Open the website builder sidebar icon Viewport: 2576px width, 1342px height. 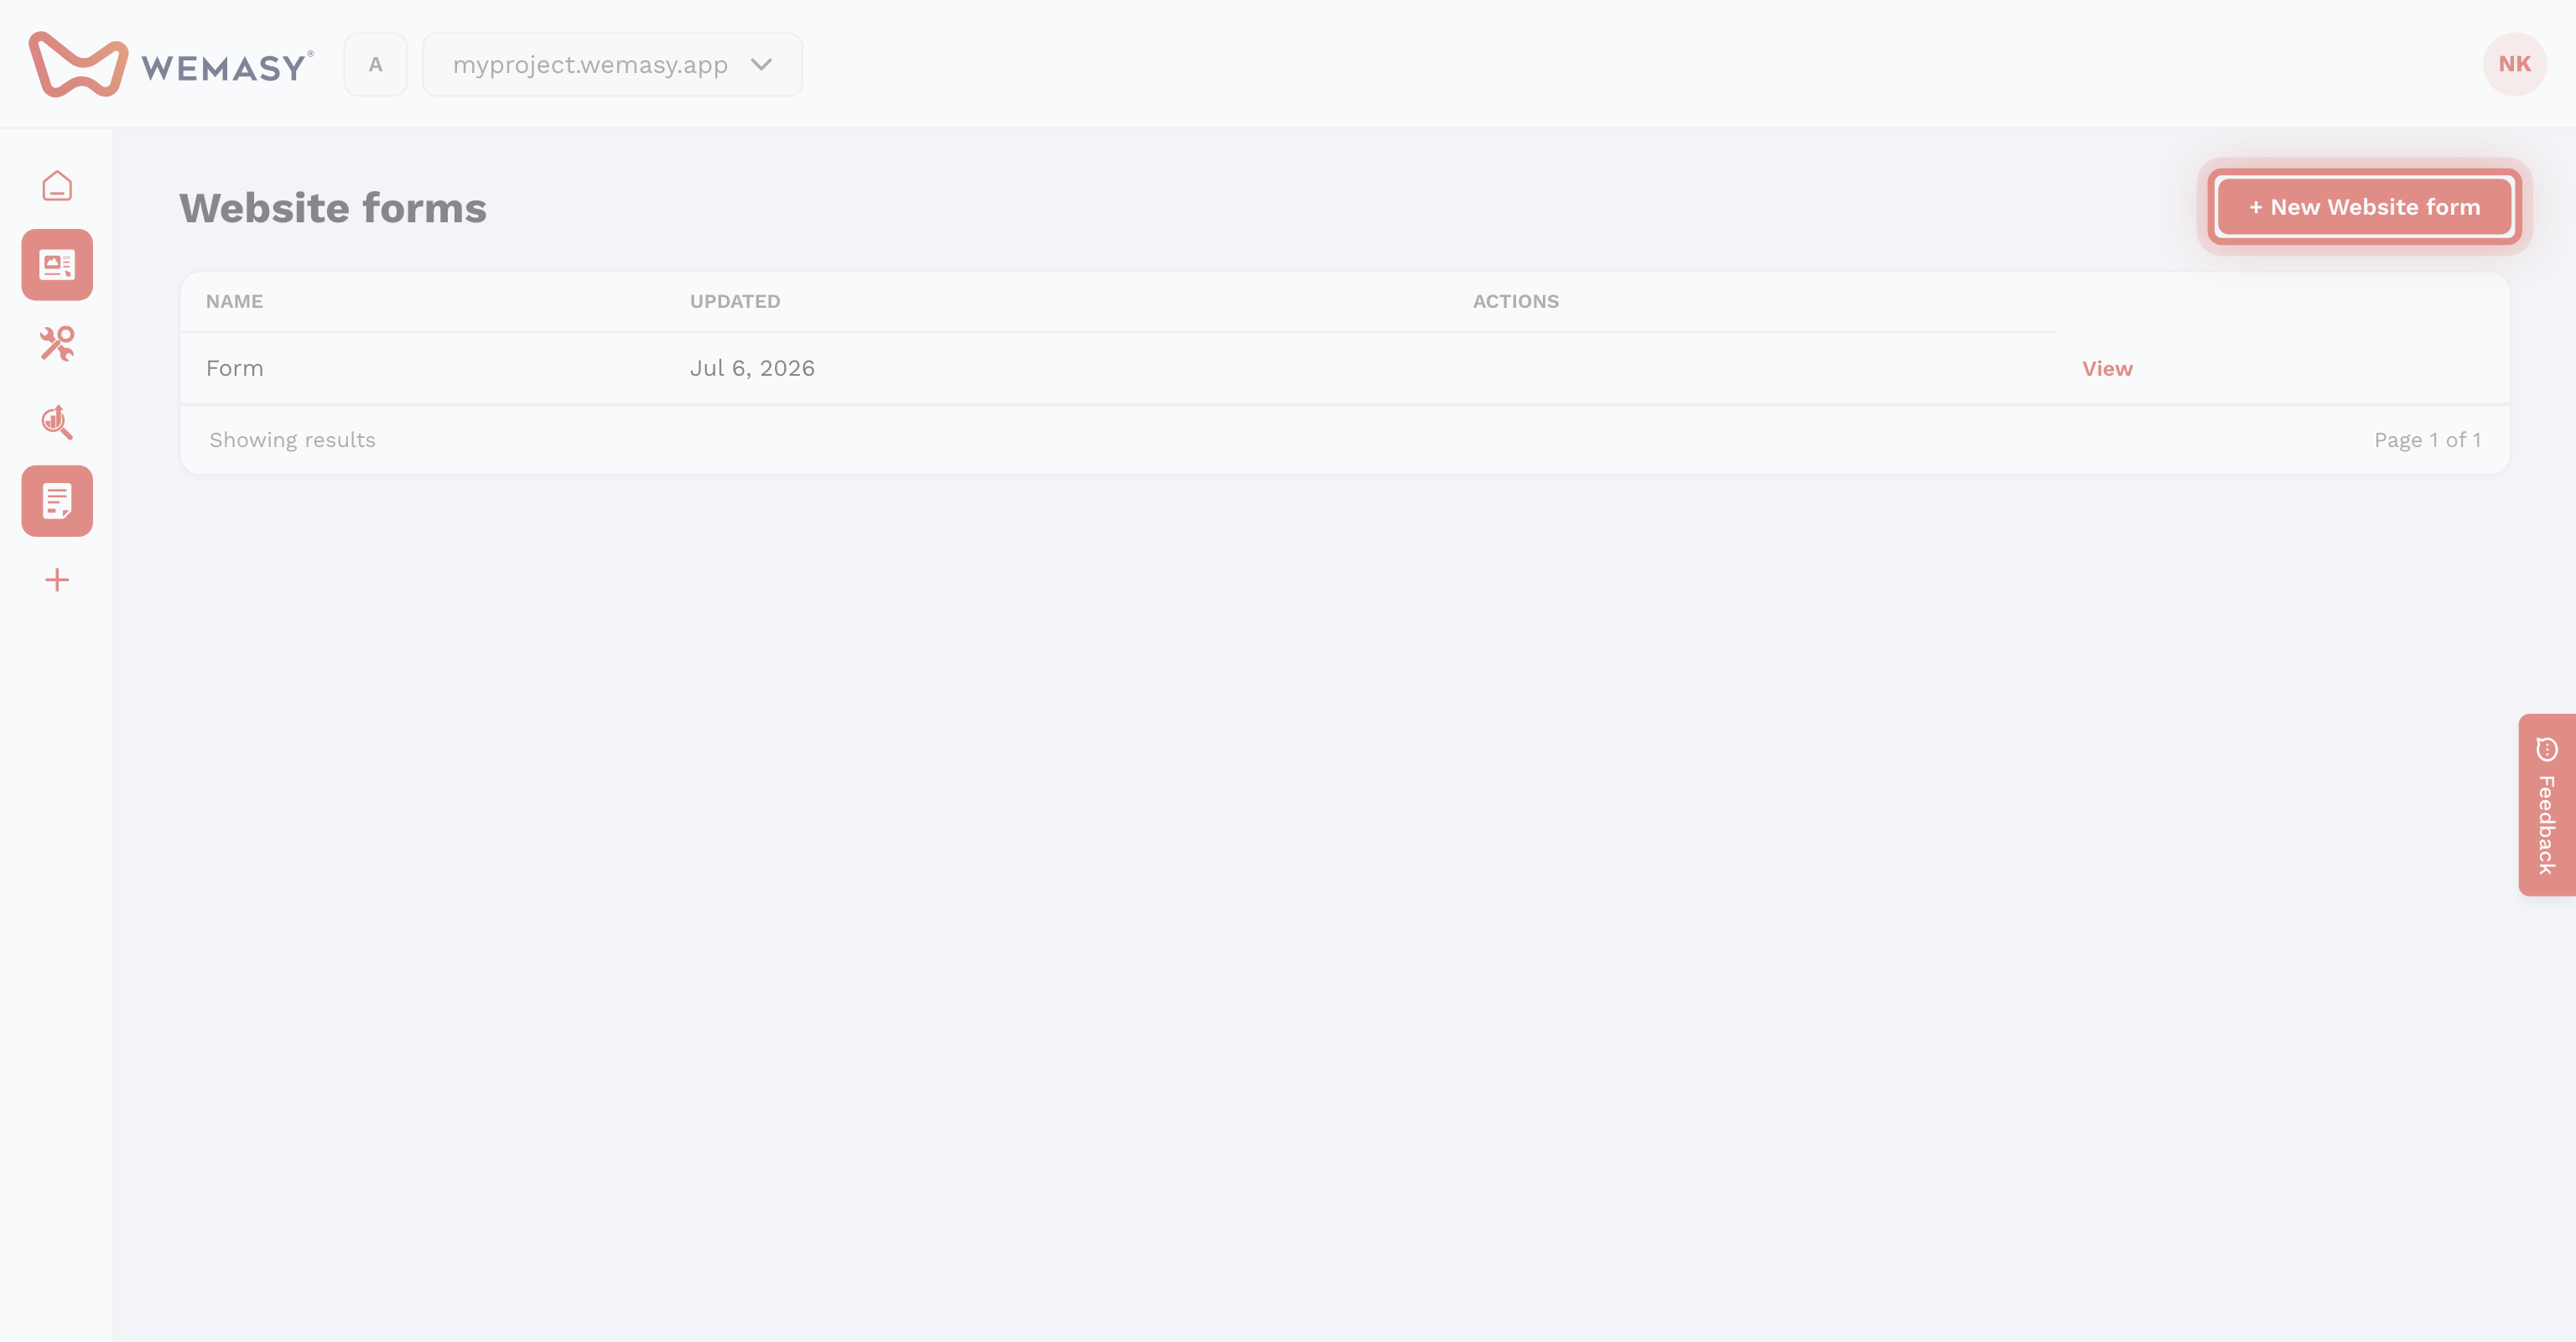coord(57,265)
